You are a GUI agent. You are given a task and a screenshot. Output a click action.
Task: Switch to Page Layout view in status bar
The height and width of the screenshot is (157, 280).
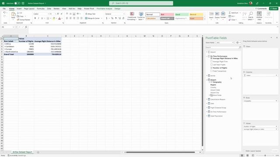[x=248, y=156]
